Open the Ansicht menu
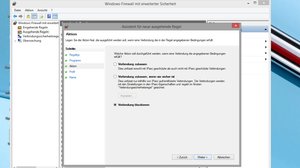The image size is (300, 168). click(42, 10)
